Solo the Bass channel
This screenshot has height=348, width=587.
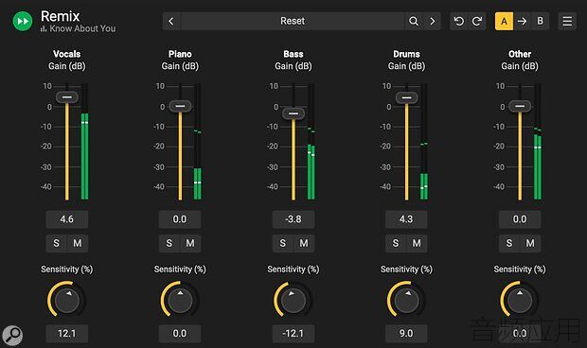tap(283, 243)
